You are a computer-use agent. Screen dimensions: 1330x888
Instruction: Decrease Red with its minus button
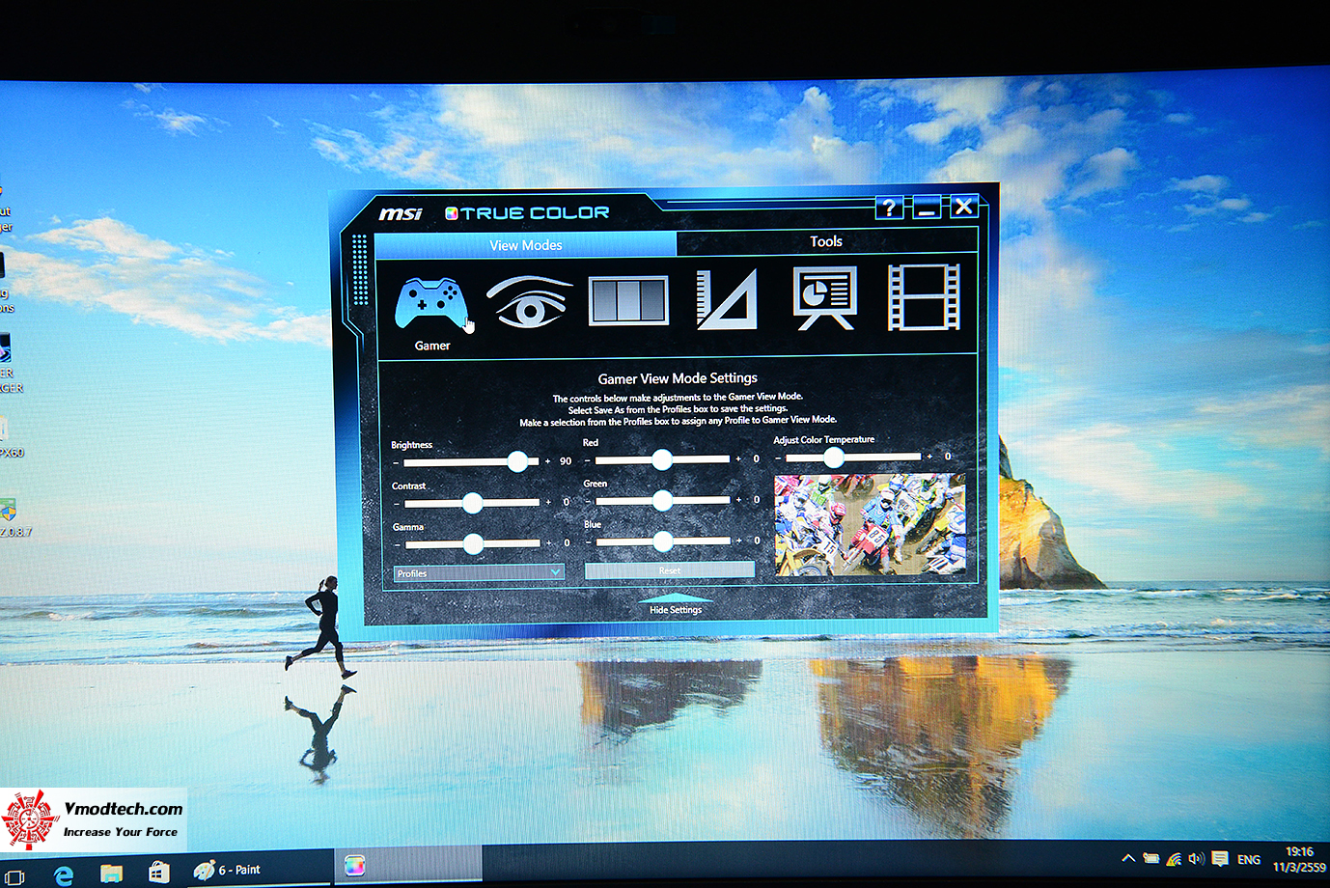587,460
